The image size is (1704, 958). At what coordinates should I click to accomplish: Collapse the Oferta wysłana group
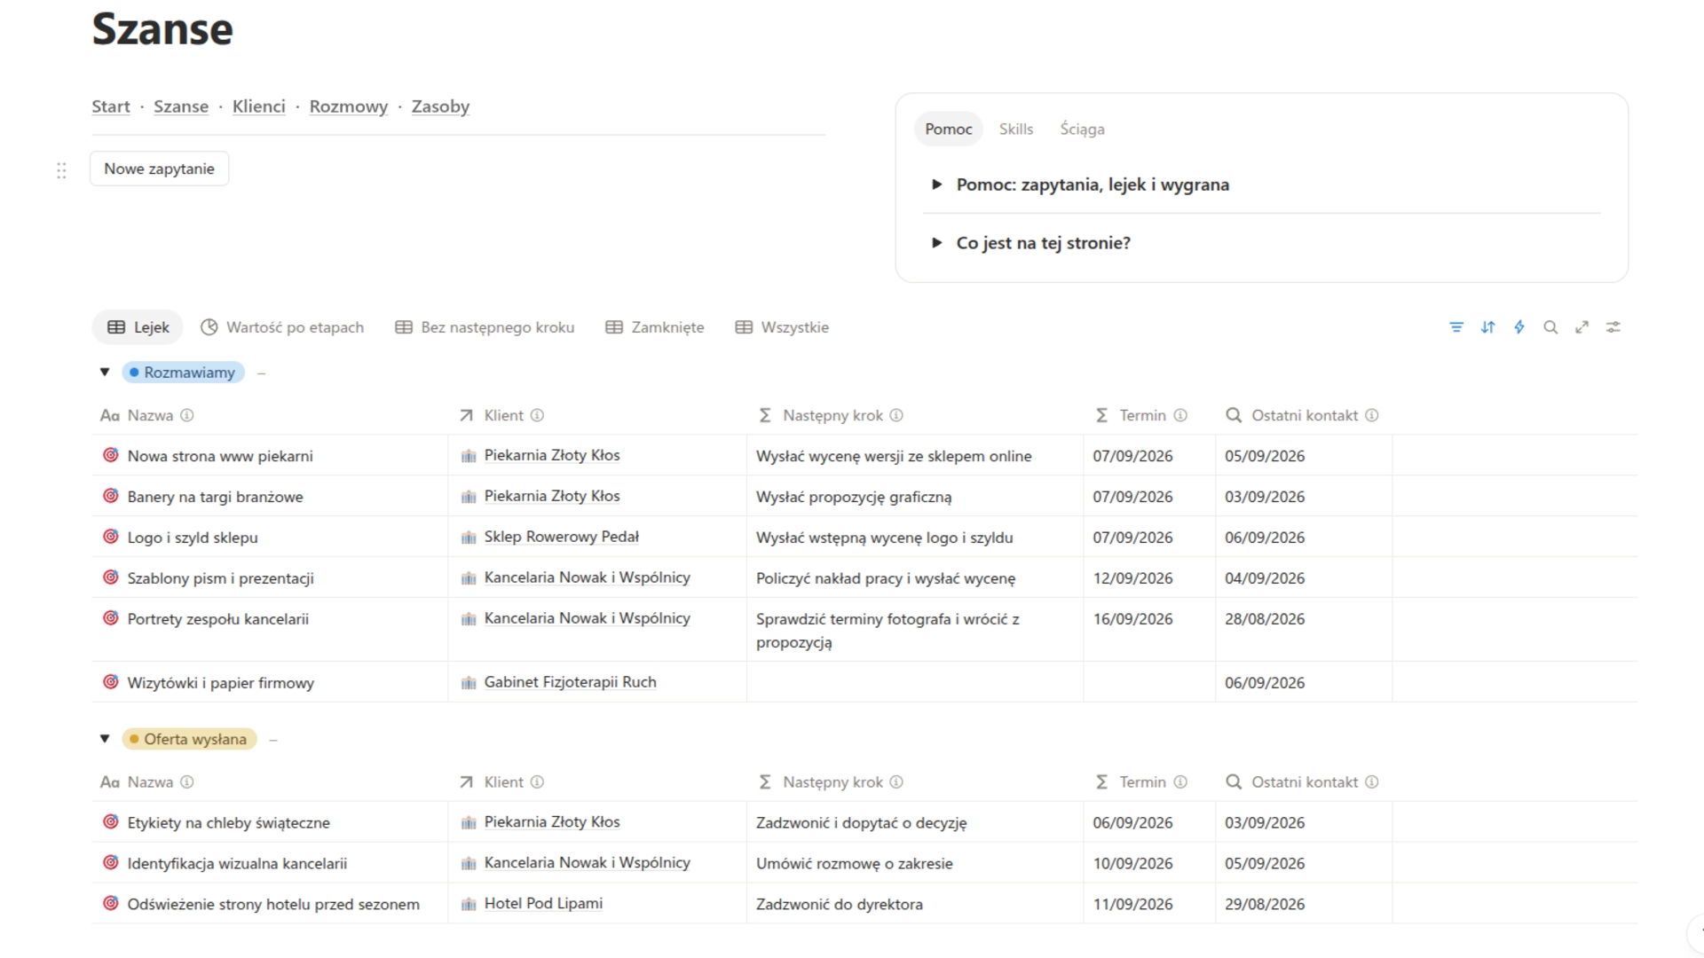[105, 739]
